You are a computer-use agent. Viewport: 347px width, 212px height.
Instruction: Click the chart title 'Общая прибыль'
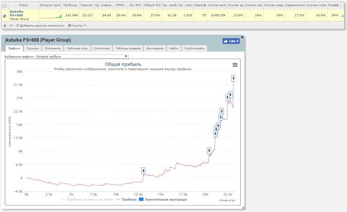coord(123,65)
